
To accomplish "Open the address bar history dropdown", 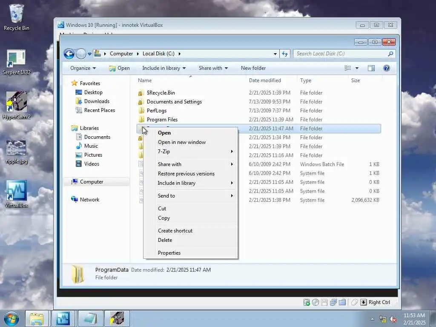I will tap(275, 54).
